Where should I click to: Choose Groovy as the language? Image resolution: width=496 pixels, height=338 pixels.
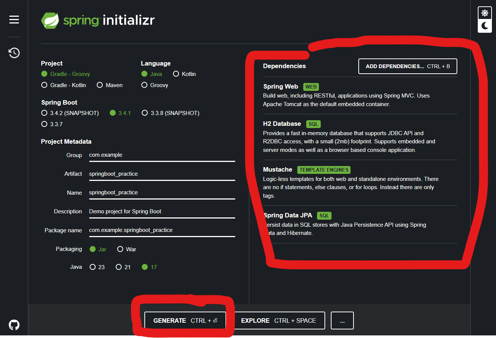155,85
